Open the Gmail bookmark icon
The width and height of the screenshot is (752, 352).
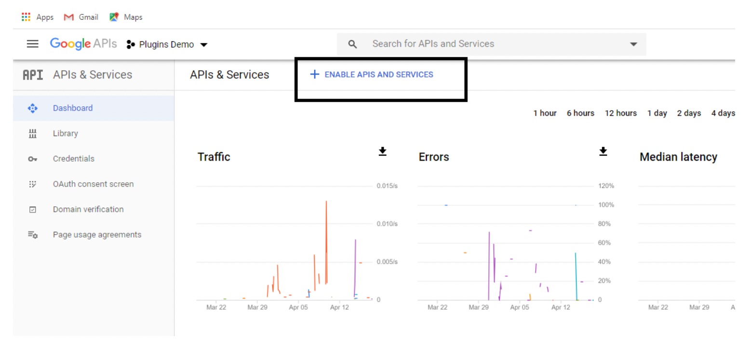[69, 17]
